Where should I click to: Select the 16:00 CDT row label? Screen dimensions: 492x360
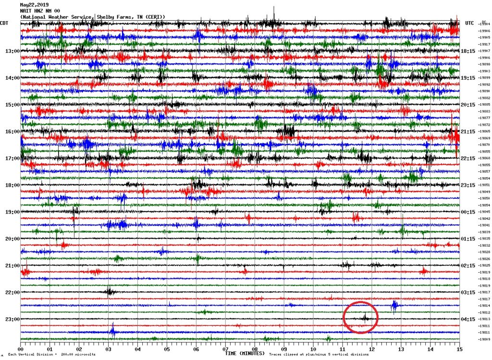click(x=12, y=132)
